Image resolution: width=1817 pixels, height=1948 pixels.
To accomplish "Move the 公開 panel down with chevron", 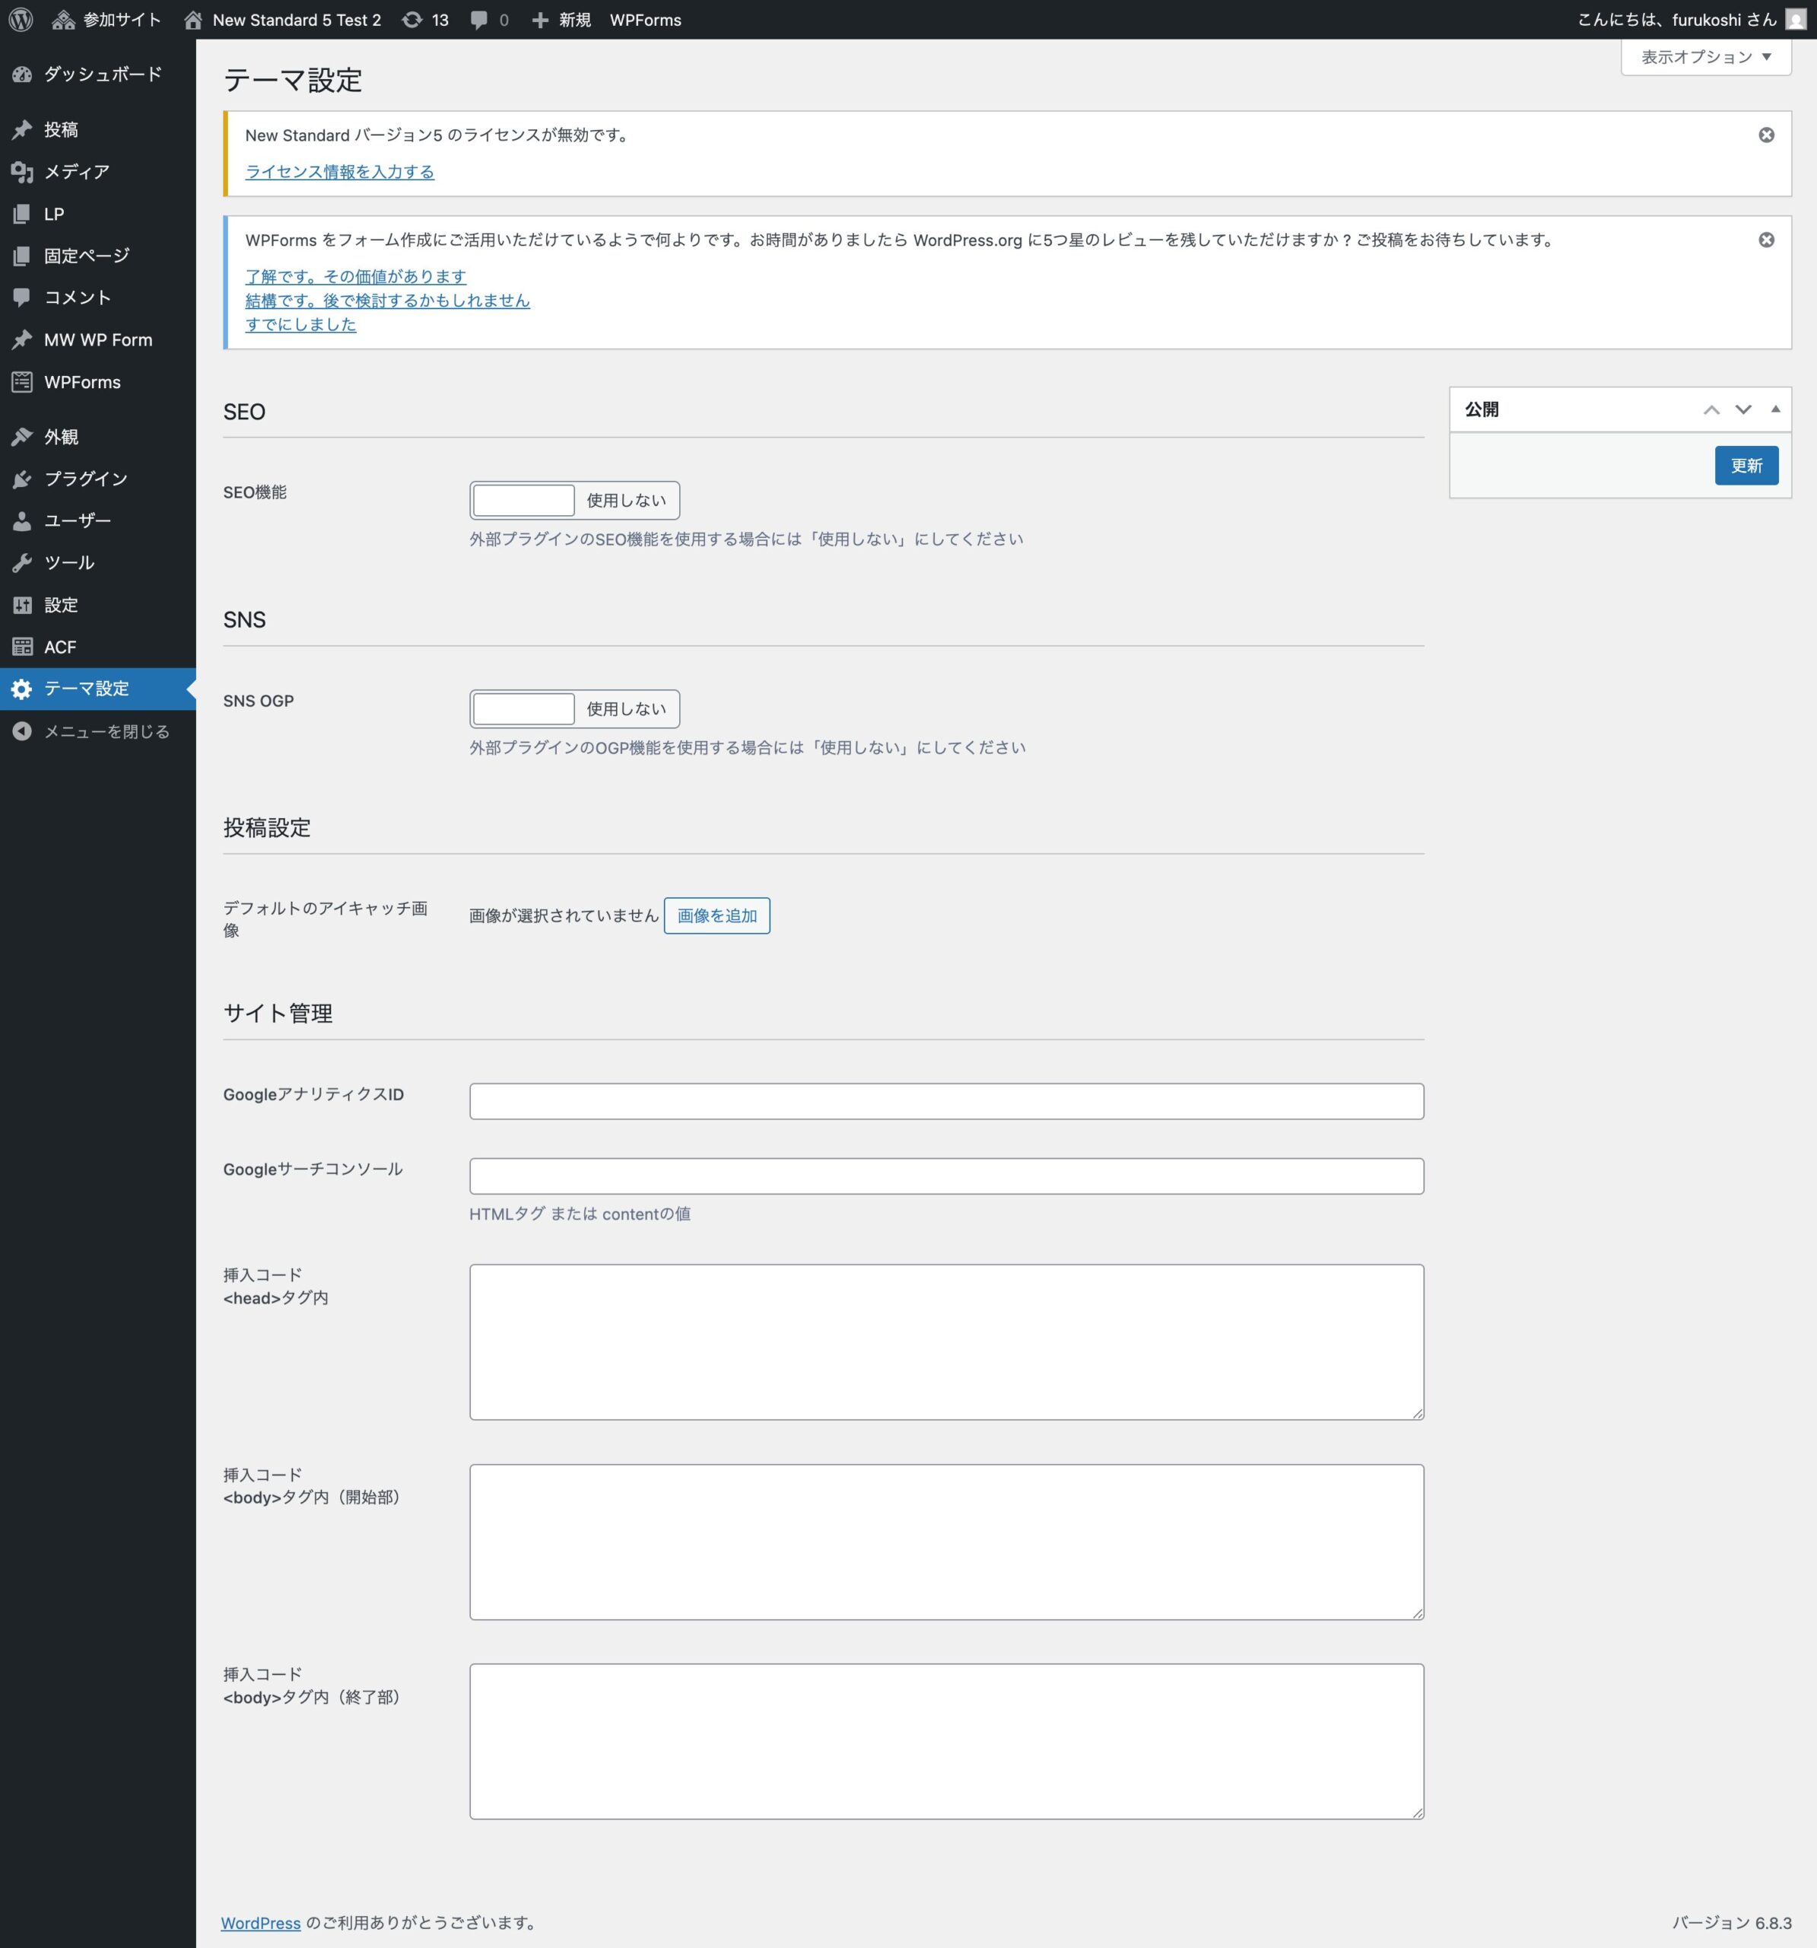I will 1742,409.
